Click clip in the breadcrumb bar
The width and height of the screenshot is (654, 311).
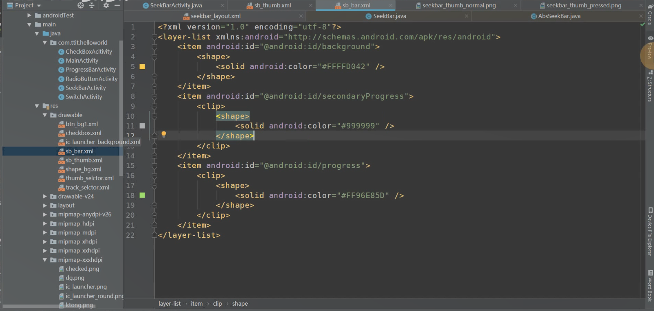click(217, 304)
